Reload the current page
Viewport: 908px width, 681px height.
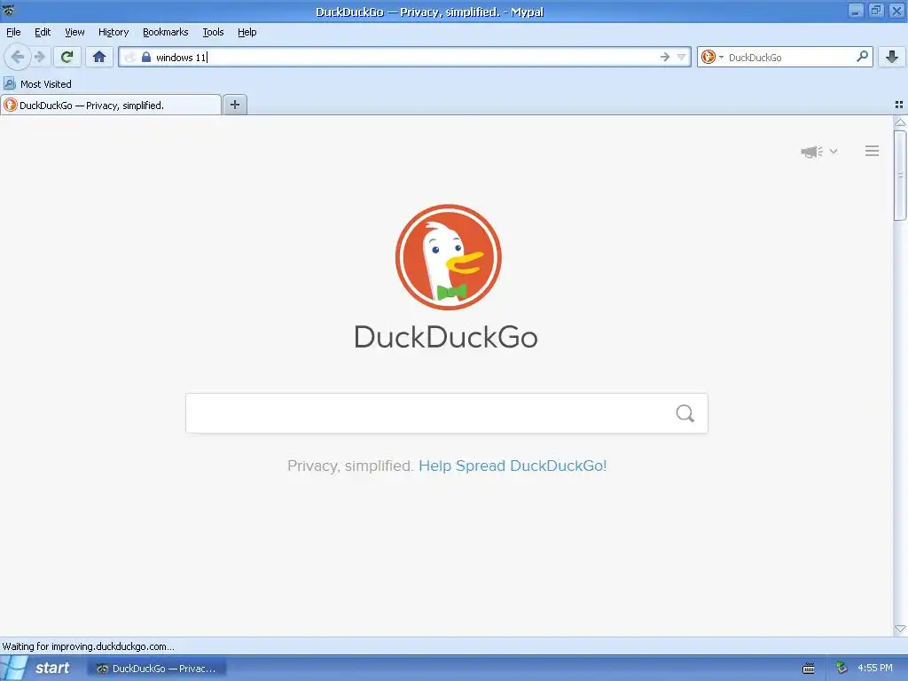pos(67,57)
